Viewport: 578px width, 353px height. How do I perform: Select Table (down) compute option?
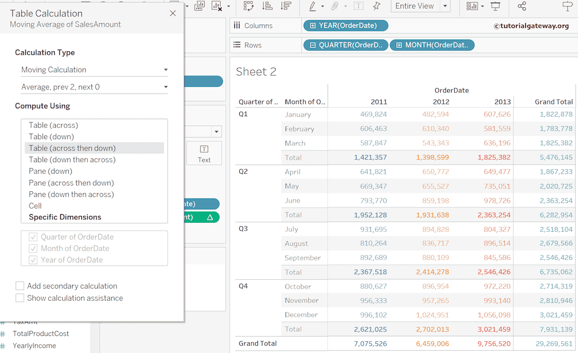[x=51, y=136]
